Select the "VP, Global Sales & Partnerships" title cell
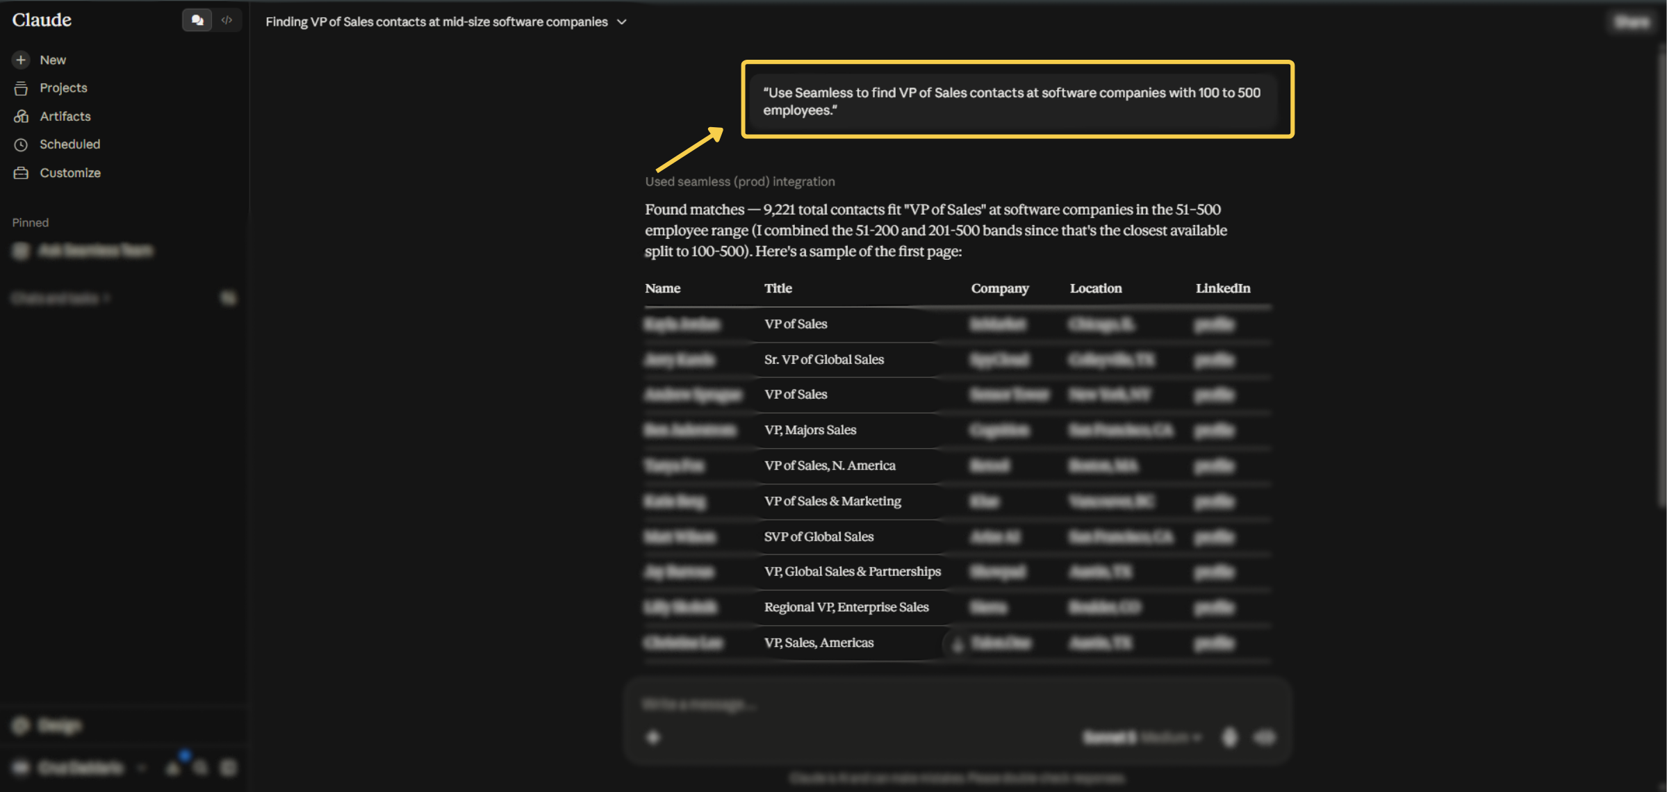The width and height of the screenshot is (1667, 792). tap(853, 571)
